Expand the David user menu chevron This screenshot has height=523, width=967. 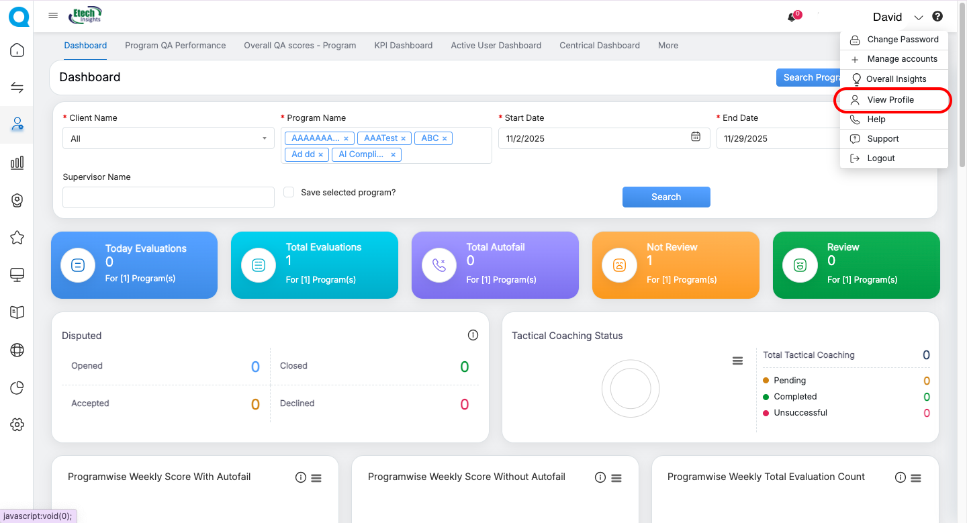click(919, 17)
